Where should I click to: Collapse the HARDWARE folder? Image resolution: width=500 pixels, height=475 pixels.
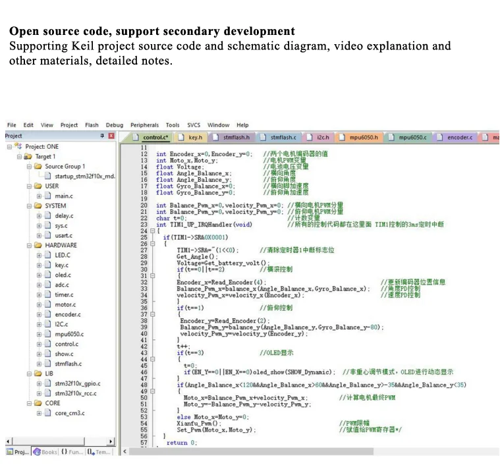click(30, 245)
